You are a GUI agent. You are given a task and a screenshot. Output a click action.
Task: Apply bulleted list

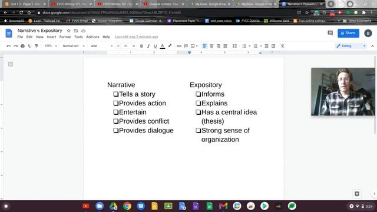point(255,46)
